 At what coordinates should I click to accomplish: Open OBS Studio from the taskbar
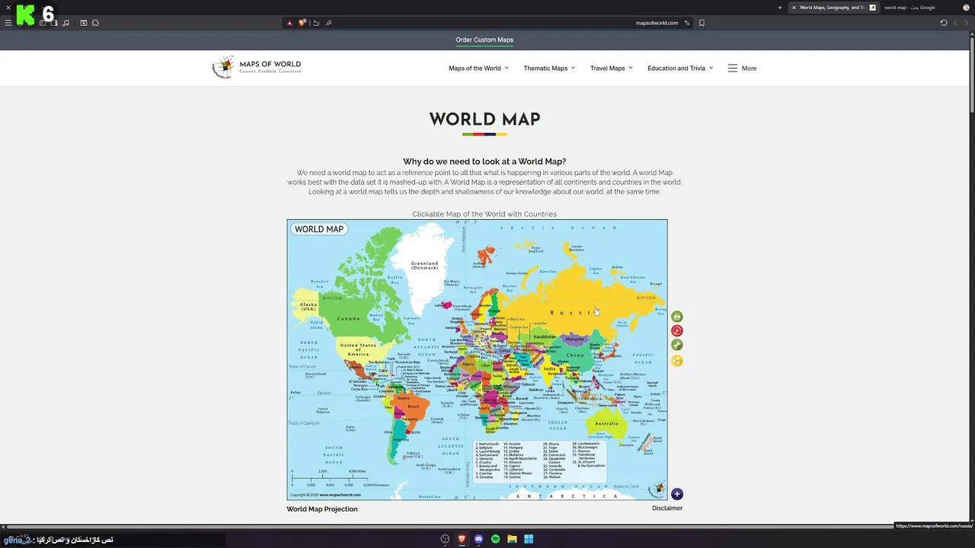(445, 539)
